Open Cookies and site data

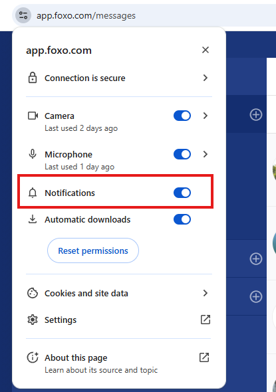tap(118, 293)
